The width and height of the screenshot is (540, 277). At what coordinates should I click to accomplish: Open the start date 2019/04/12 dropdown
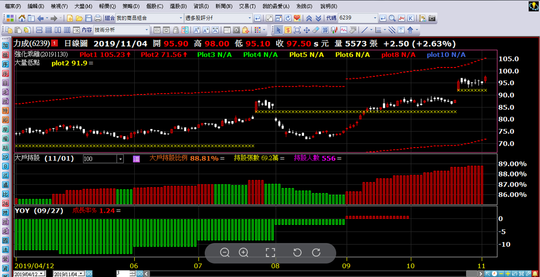pos(42,274)
